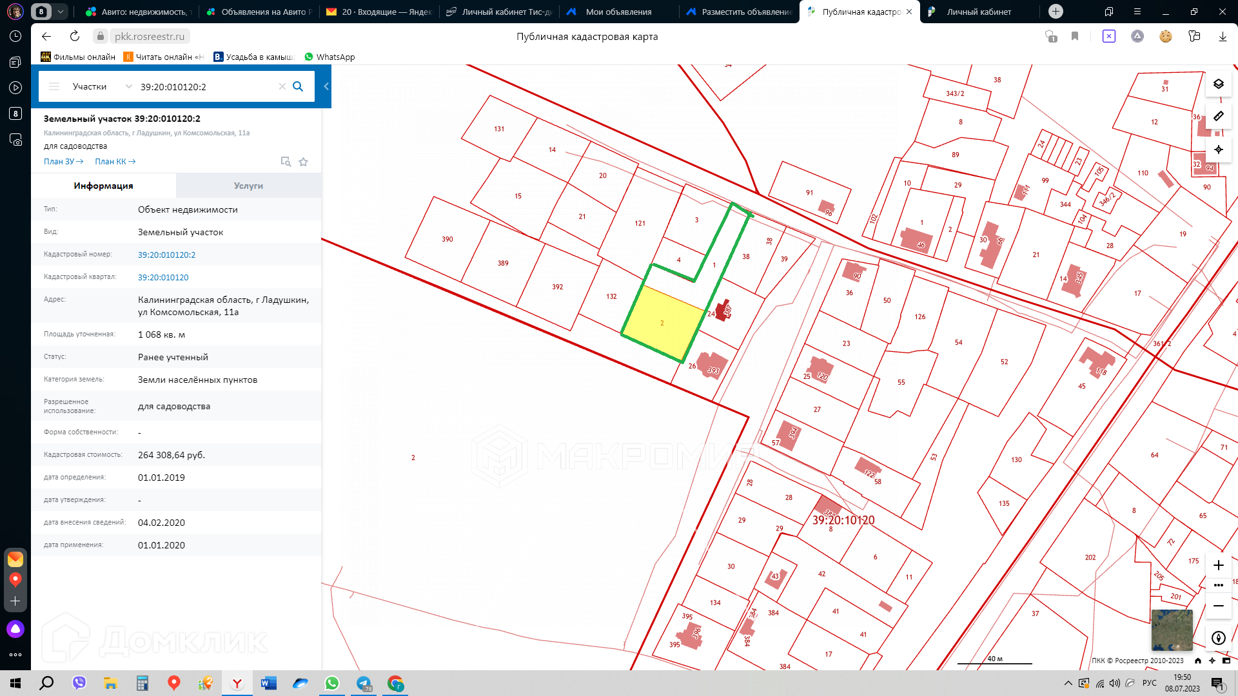1238x696 pixels.
Task: Zoom out the map with minus
Action: coord(1218,606)
